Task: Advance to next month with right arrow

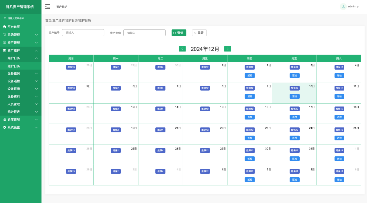Action: [228, 49]
